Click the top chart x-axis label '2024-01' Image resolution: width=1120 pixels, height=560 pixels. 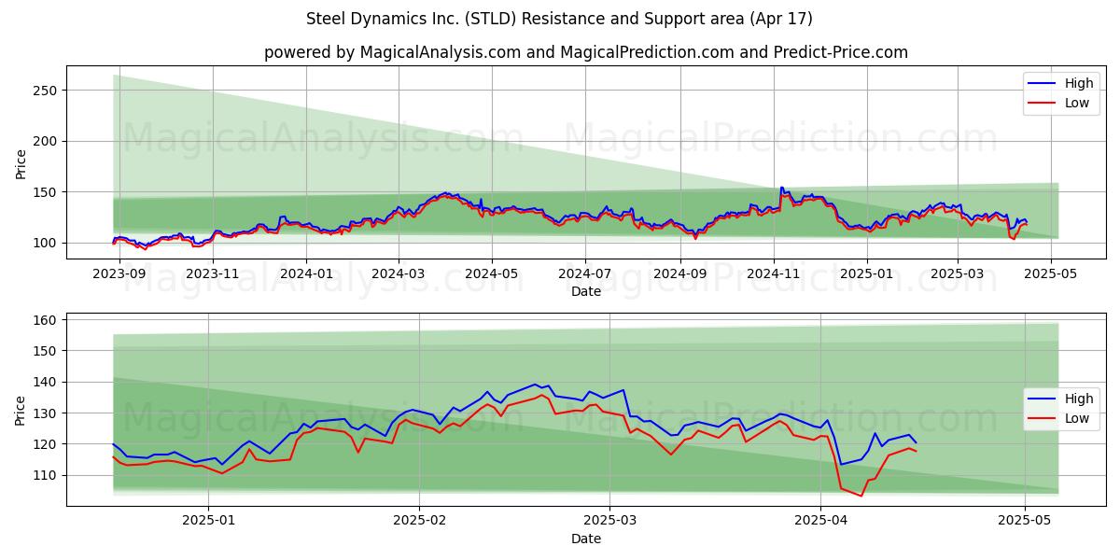pos(306,273)
